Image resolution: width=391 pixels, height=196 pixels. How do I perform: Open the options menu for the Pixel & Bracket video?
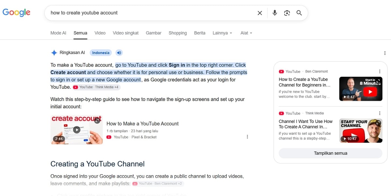point(247,137)
